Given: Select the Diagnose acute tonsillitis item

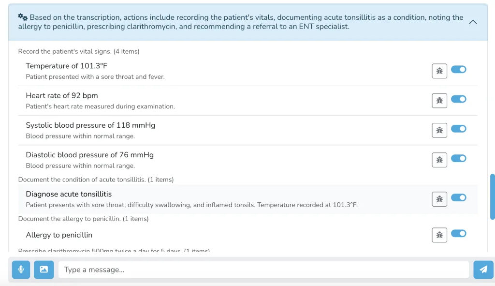Looking at the screenshot, I should click(x=248, y=199).
